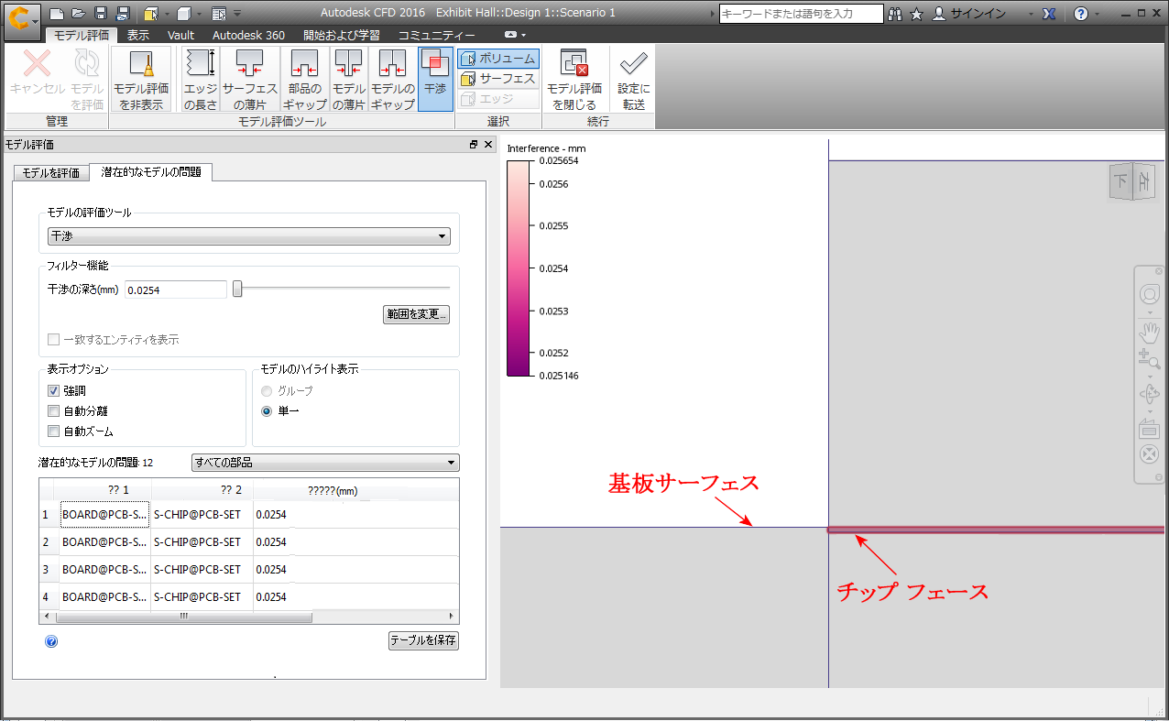Enable the 自動ズーム (Auto Zoom) checkbox

(54, 431)
